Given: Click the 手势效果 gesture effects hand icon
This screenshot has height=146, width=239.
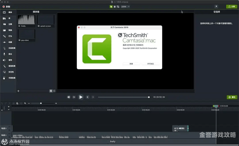Looking at the screenshot, I should pos(4,78).
